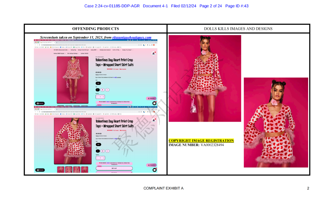Viewport: 333px width, 202px height.
Task: Select second product thumbnail in lower screenshot
Action: [68, 170]
